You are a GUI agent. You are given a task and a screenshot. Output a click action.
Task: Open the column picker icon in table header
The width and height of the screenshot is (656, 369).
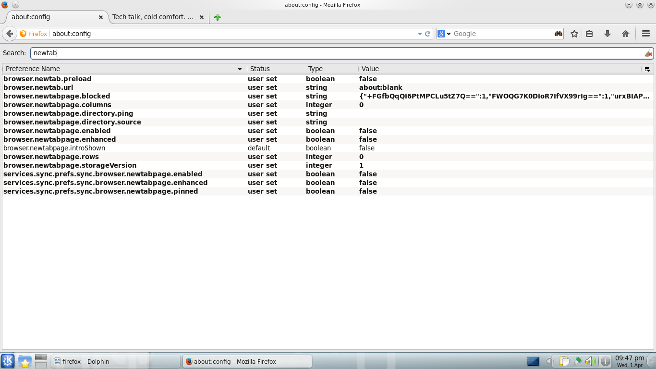[647, 69]
